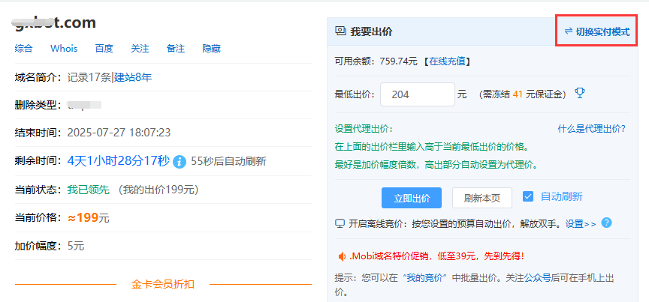Click the trophy icon next to deposit note

(x=579, y=94)
